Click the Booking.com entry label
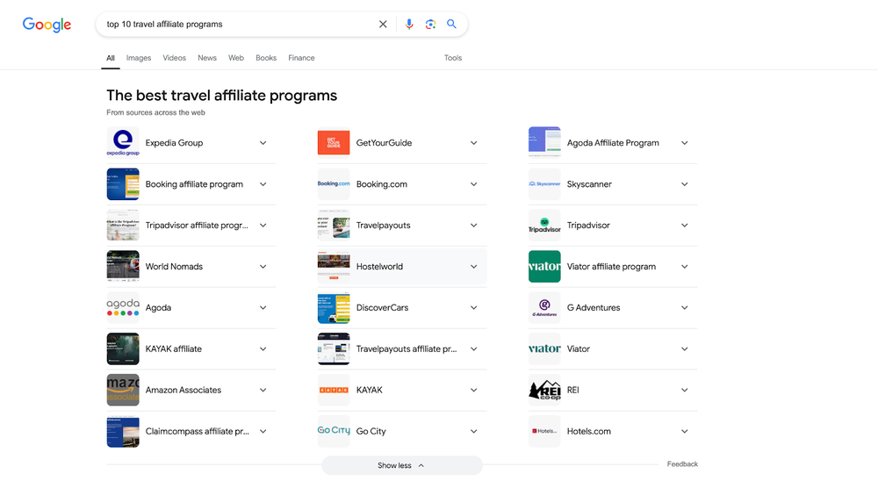Image resolution: width=878 pixels, height=481 pixels. pyautogui.click(x=382, y=184)
